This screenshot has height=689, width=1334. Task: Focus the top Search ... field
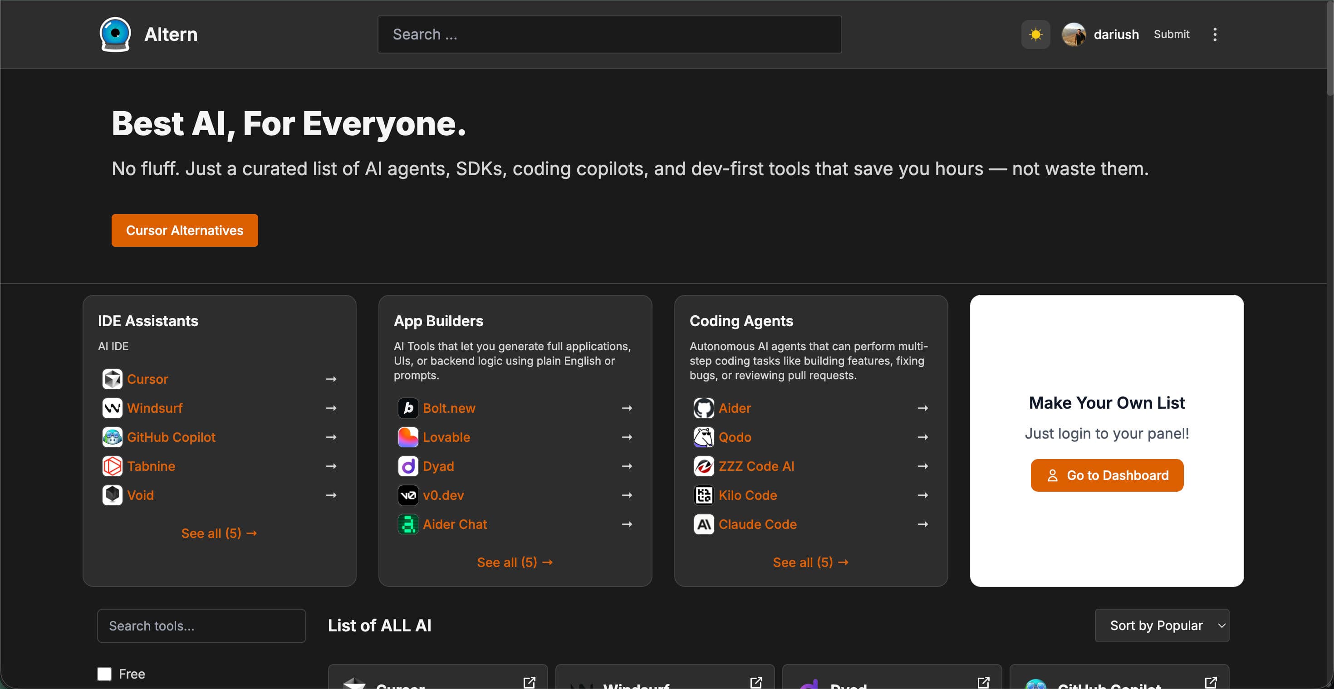pyautogui.click(x=609, y=34)
